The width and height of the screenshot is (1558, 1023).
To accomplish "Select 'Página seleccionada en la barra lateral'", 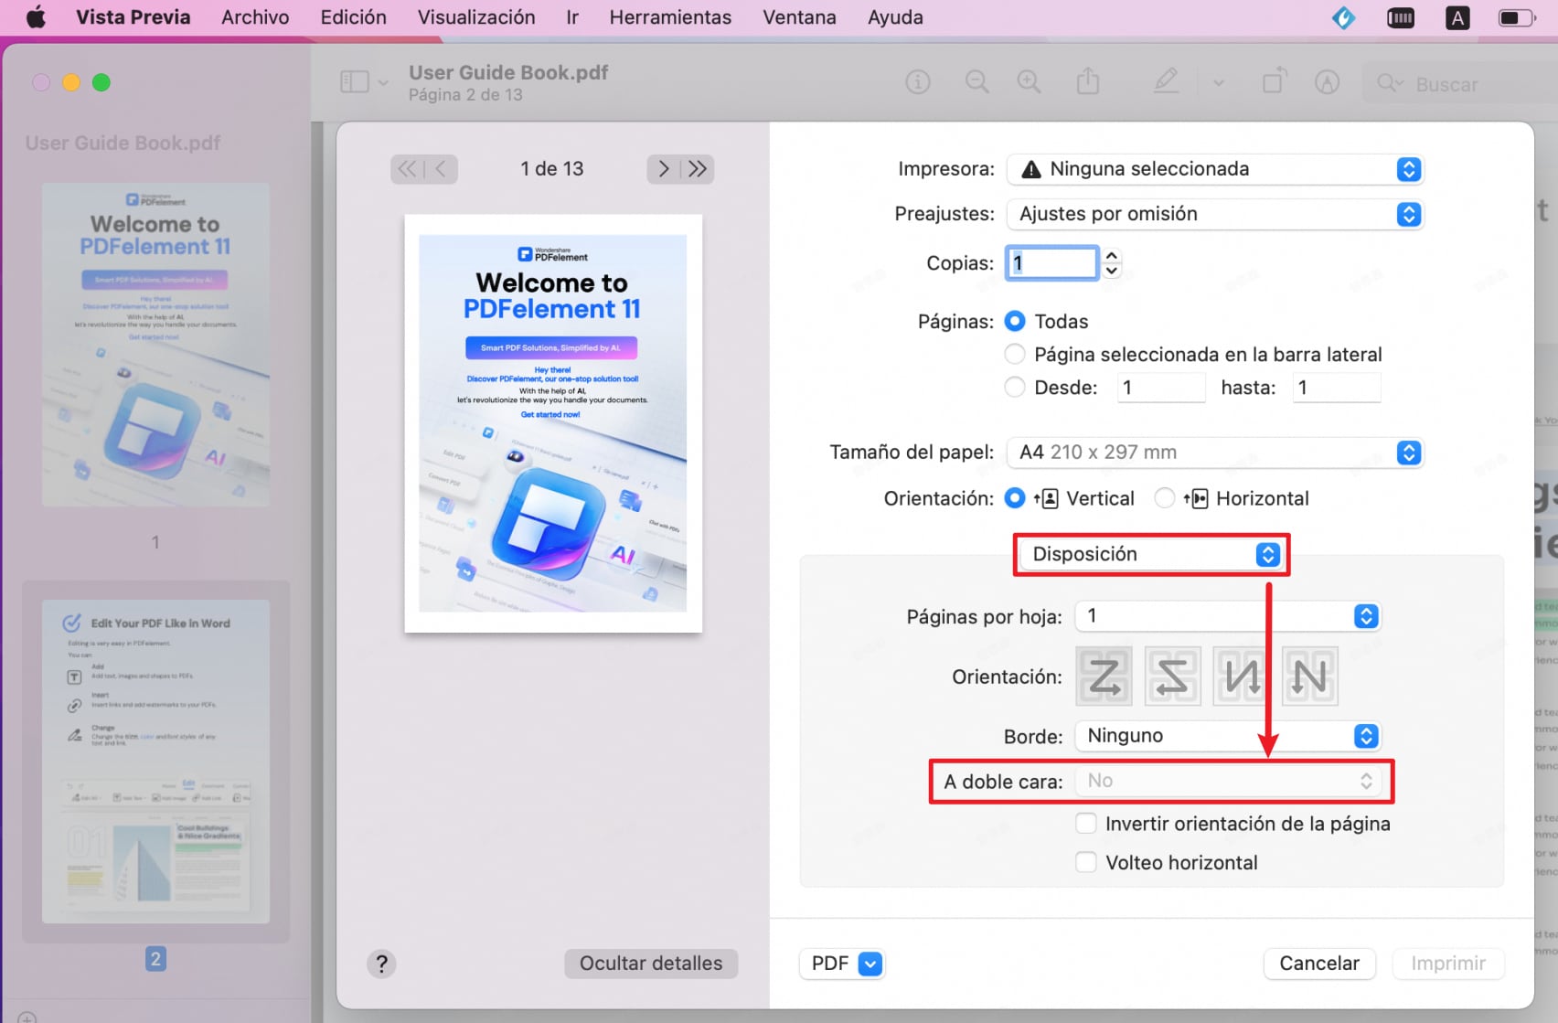I will click(1015, 355).
